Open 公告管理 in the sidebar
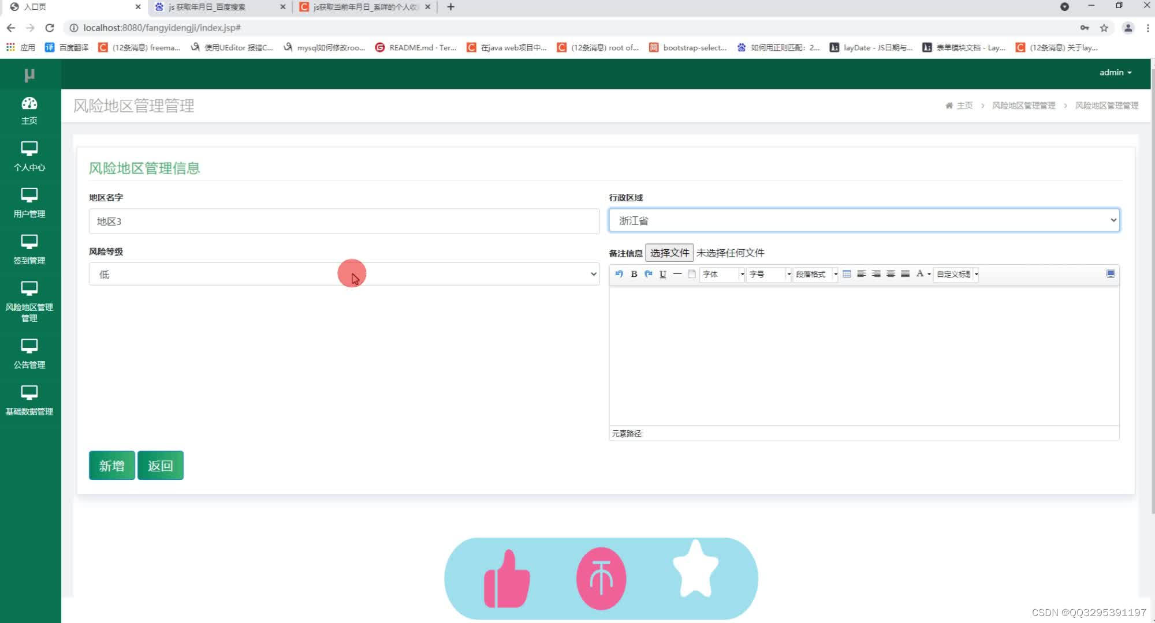 pyautogui.click(x=29, y=354)
